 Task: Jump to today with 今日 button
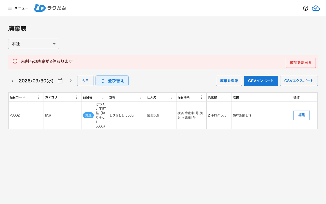[85, 81]
